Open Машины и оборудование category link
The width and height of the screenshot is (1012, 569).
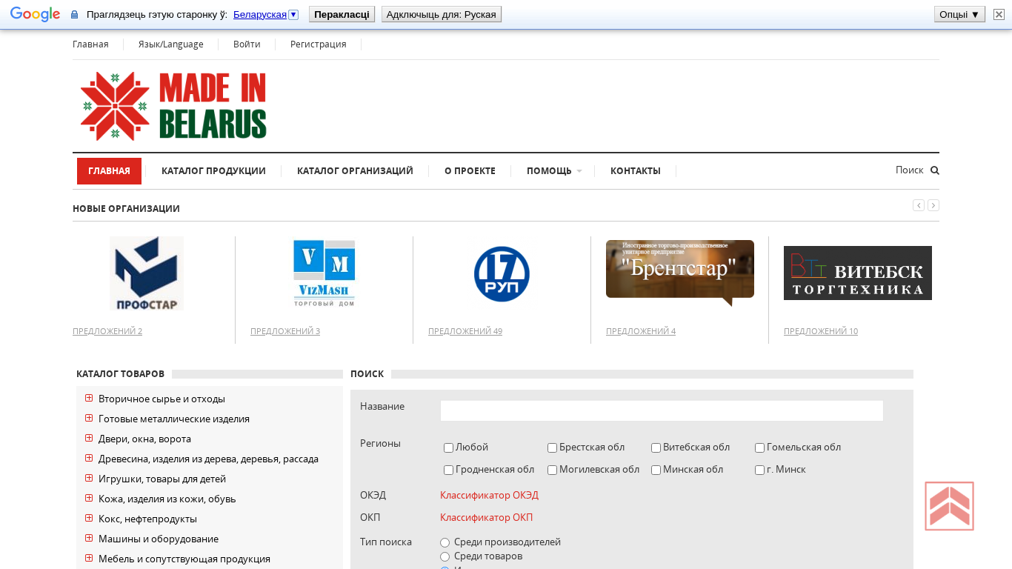[x=159, y=539]
